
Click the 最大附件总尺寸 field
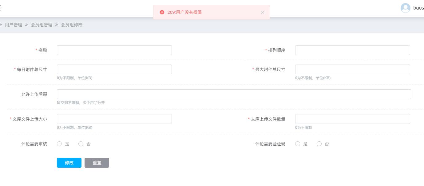(352, 69)
